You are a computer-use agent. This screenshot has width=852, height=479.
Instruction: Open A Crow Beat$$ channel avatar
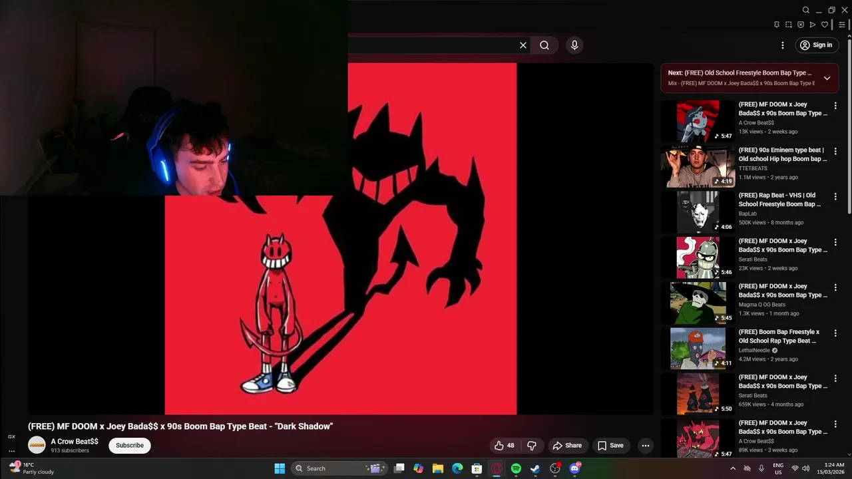tap(37, 445)
